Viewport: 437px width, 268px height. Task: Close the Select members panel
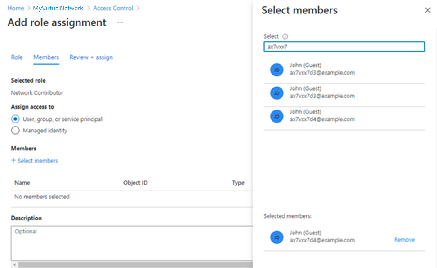tap(428, 10)
